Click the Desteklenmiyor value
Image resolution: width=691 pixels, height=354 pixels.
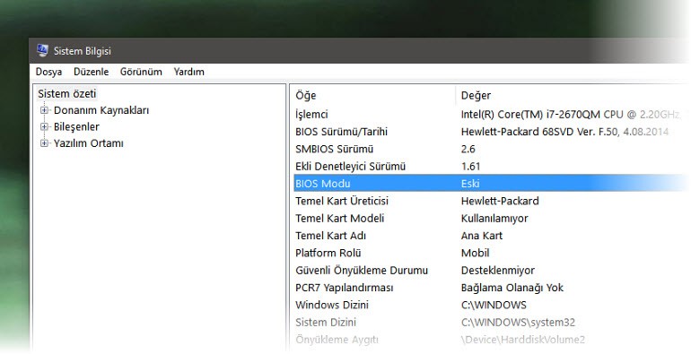(x=498, y=271)
